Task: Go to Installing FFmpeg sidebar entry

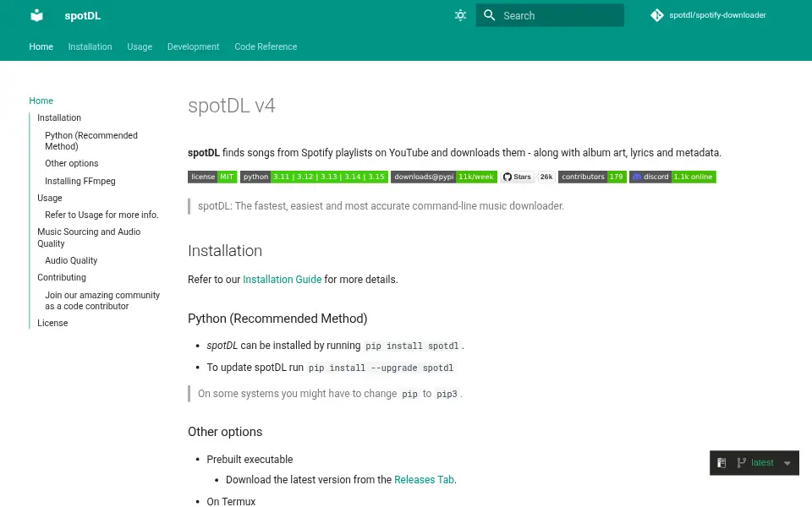Action: [x=80, y=181]
